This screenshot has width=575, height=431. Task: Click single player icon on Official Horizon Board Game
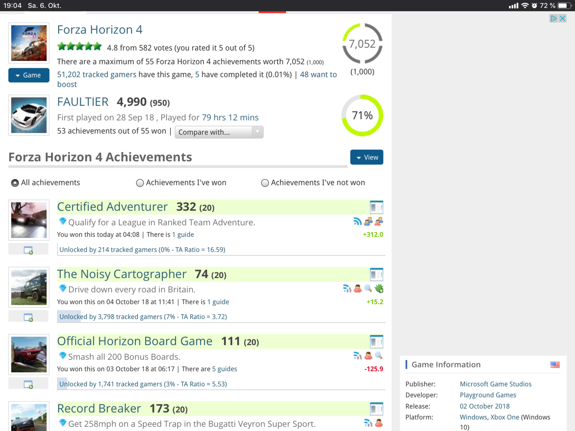pos(368,356)
